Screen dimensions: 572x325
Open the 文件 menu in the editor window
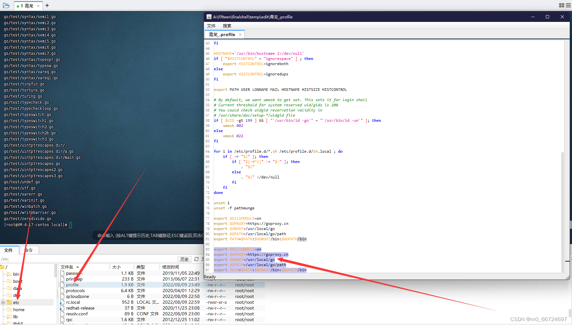(211, 26)
